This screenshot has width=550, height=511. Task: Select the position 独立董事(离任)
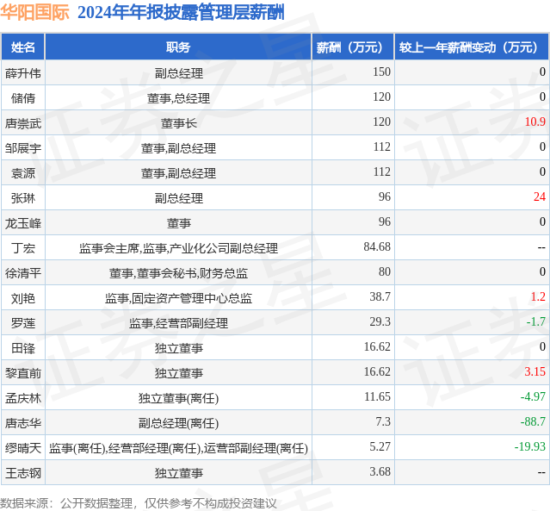tap(178, 398)
